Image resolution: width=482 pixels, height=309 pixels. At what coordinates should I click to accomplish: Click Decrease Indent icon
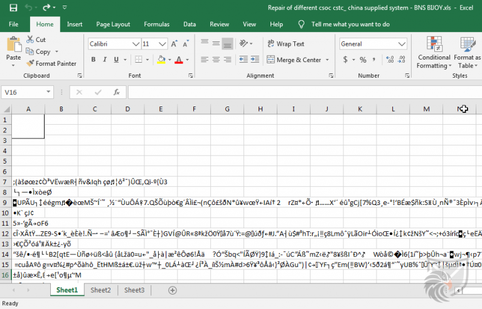(x=244, y=60)
